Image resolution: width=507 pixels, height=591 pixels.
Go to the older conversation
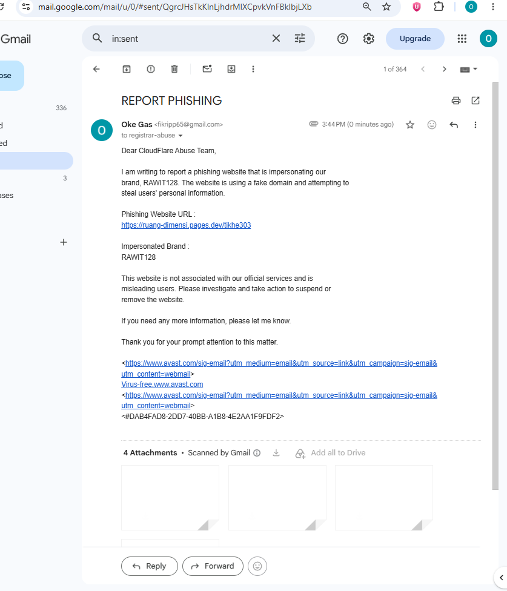(445, 69)
